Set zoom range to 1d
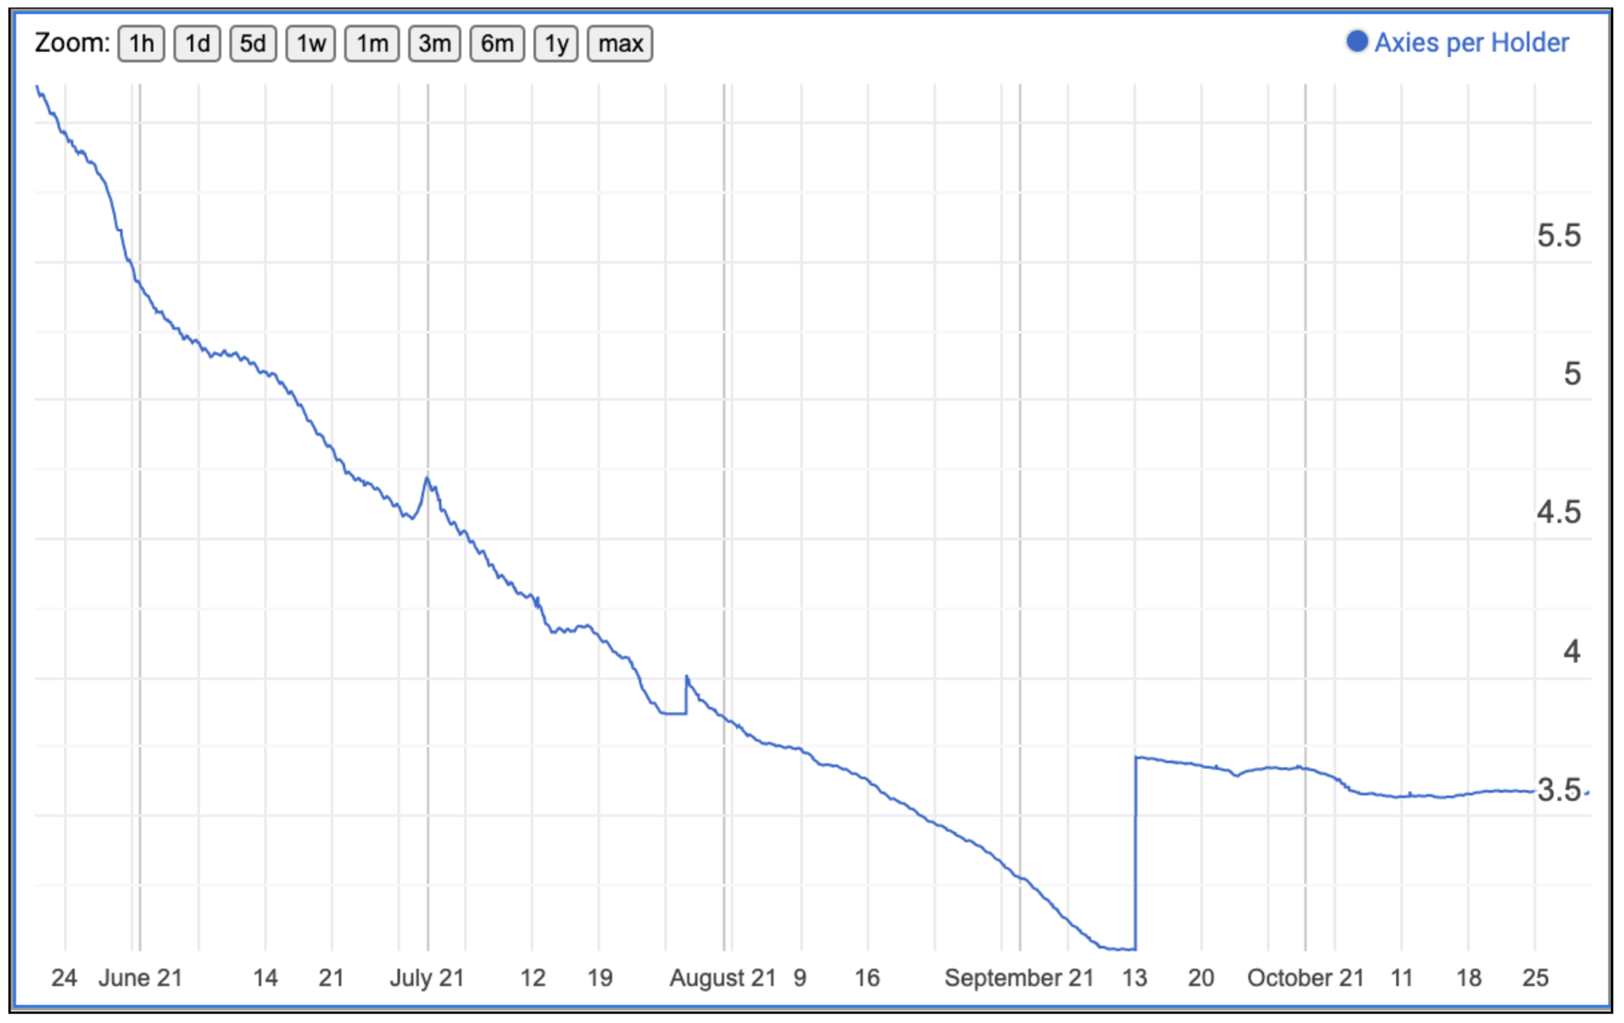The width and height of the screenshot is (1624, 1023). (197, 43)
